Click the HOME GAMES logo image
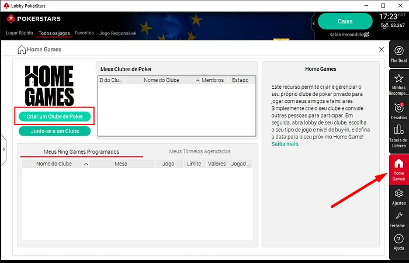This screenshot has height=263, width=409. [49, 85]
